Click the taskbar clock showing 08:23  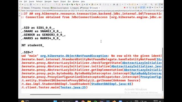click(x=156, y=101)
